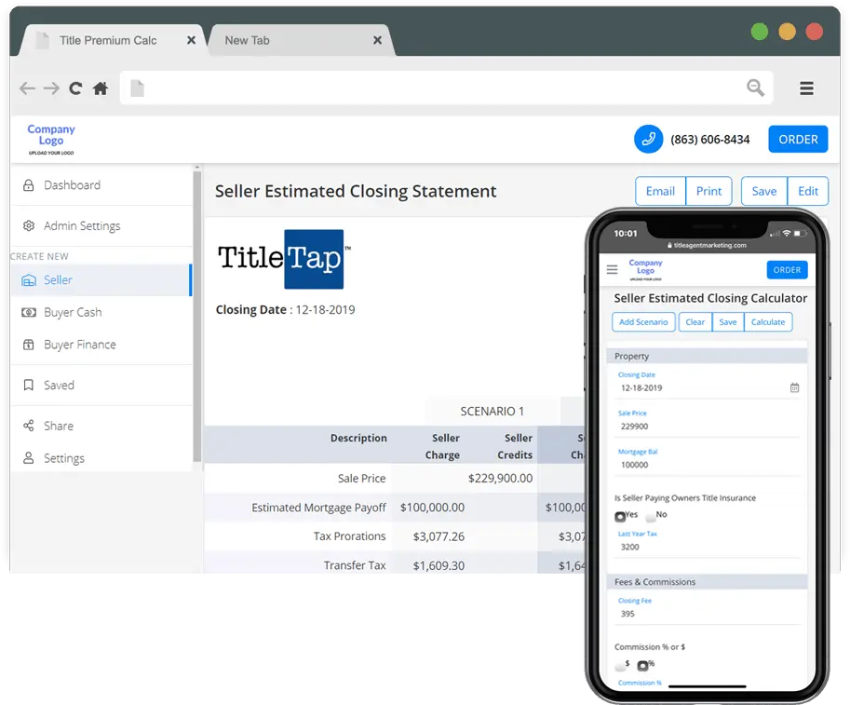Image resolution: width=850 pixels, height=705 pixels.
Task: Click the TitleTap logo image
Action: coord(284,259)
